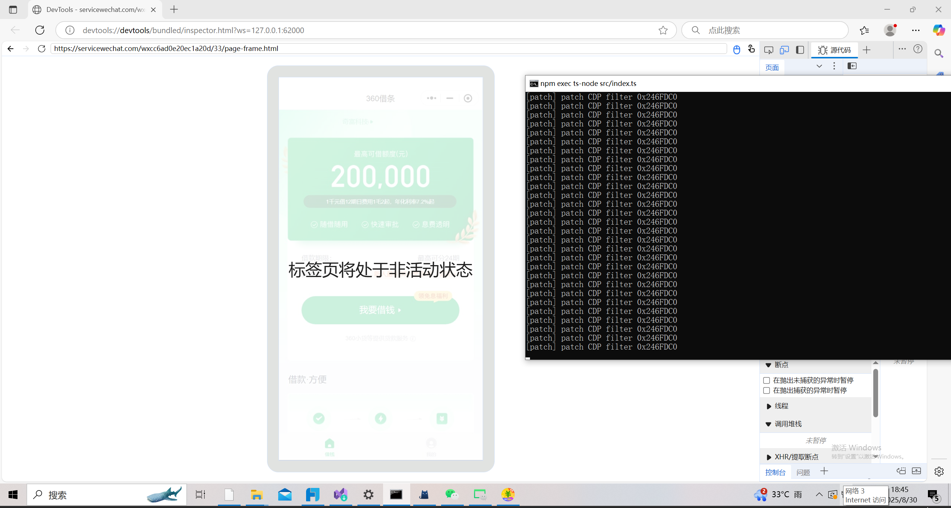Toggle mouse events emulation icon
This screenshot has height=508, width=951.
point(736,49)
